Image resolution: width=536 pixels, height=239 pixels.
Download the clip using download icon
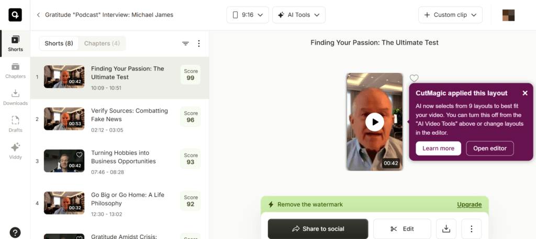click(446, 229)
